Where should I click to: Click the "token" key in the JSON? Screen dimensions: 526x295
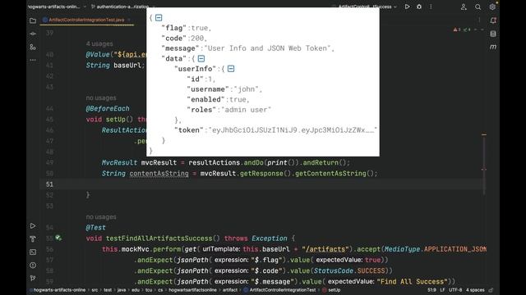point(189,130)
